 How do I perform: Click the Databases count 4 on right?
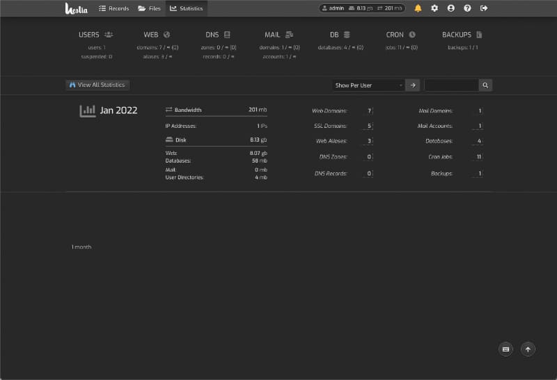click(x=479, y=141)
